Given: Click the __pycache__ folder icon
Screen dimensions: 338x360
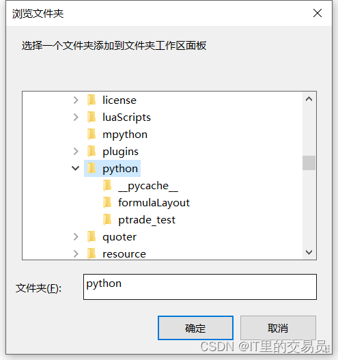Looking at the screenshot, I should click(x=107, y=186).
